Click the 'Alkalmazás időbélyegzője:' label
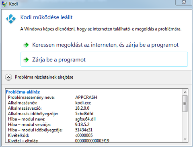 tap(33, 114)
